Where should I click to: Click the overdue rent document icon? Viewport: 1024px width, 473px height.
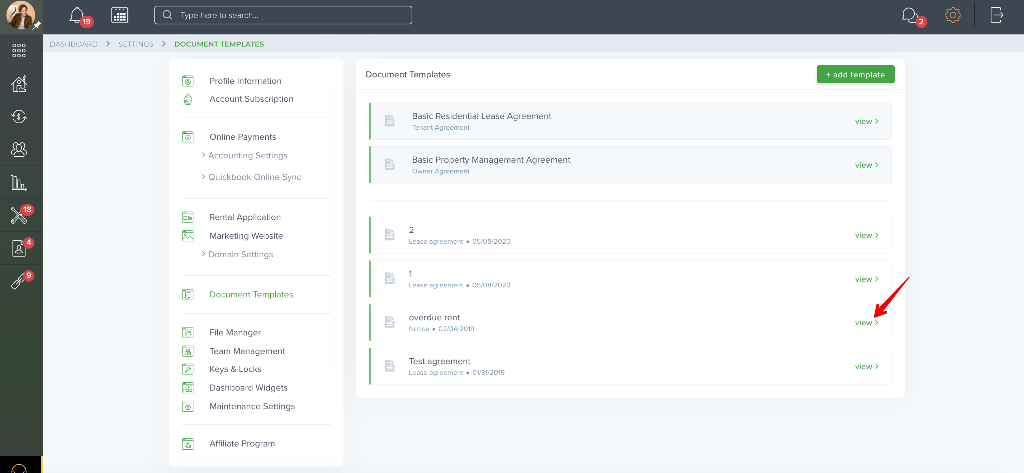(x=389, y=322)
